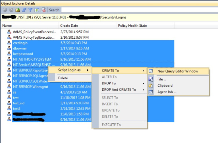Screen dimensions: 218x143
Task: Click create date 2/10/2012 9:07 PM
Action: [74, 37]
